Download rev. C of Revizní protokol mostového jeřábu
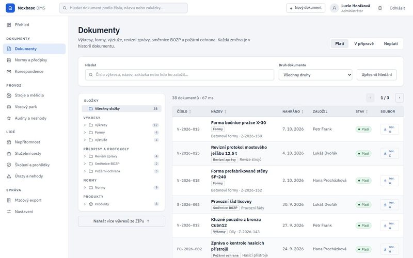413x258 pixels. [390, 153]
